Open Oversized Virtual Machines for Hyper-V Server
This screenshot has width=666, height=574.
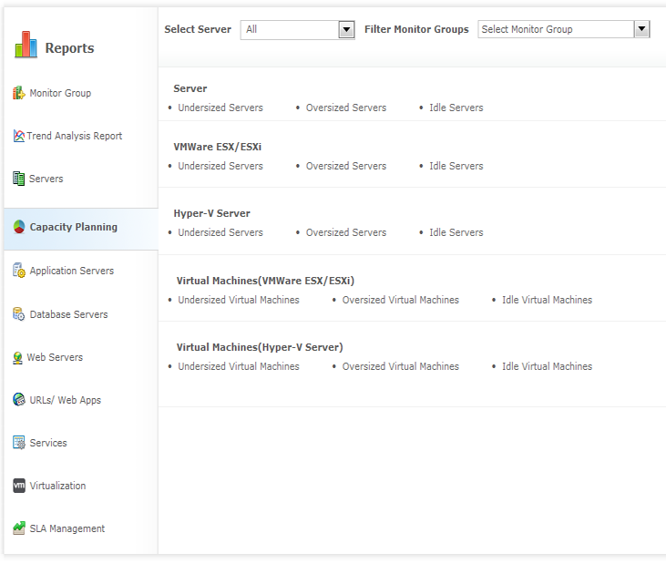401,366
